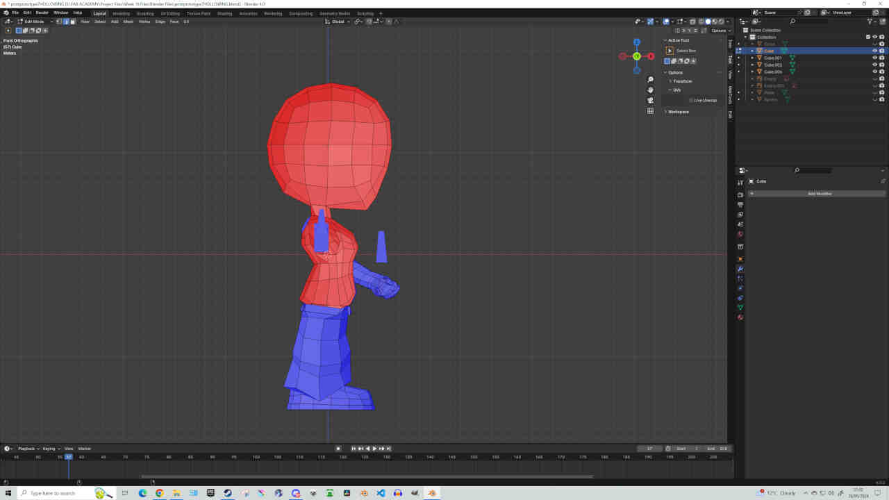Open the Object Data mesh properties tab
The height and width of the screenshot is (500, 889).
point(740,308)
